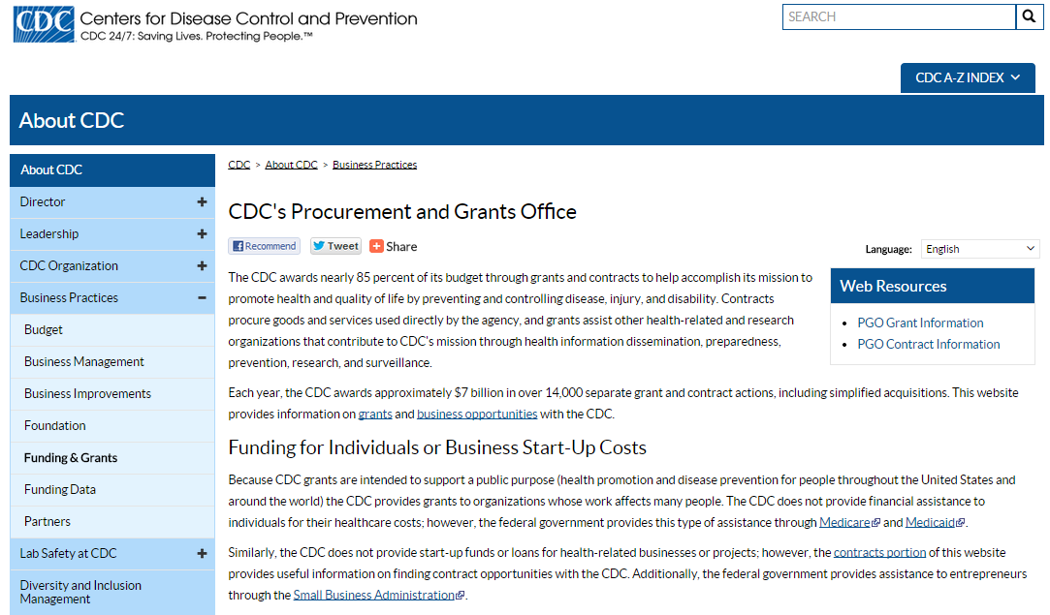Image resolution: width=1050 pixels, height=615 pixels.
Task: Click the CDC logo in header
Action: pyautogui.click(x=44, y=24)
